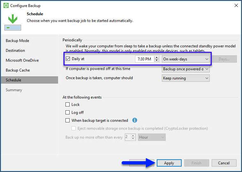
Task: Open the On week-days dropdown
Action: tap(185, 59)
